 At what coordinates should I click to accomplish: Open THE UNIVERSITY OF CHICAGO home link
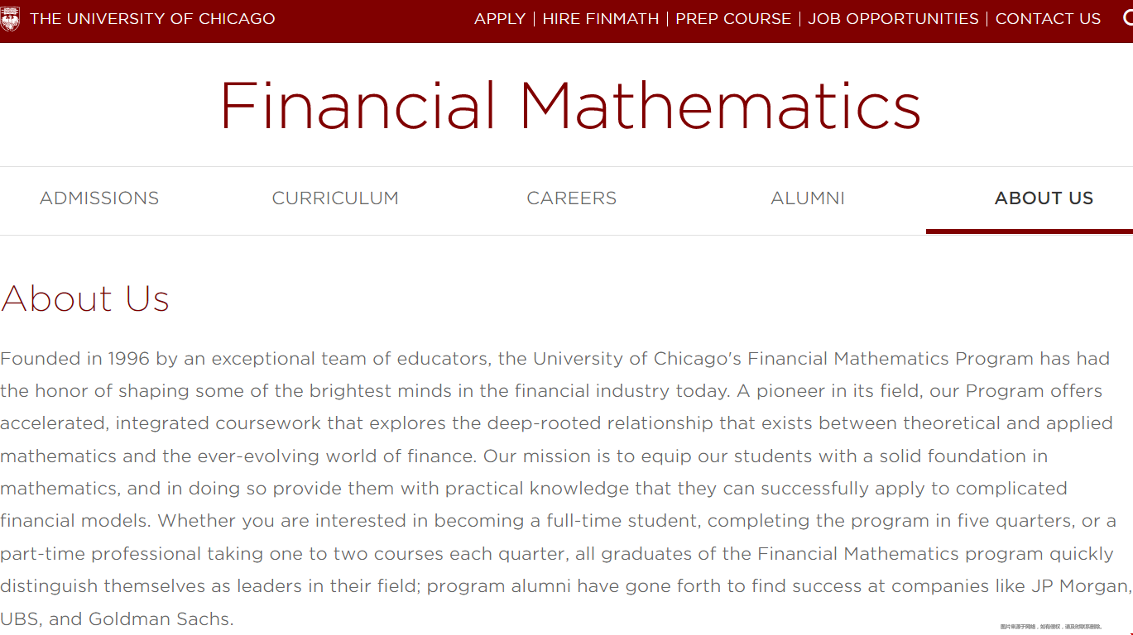coord(152,18)
